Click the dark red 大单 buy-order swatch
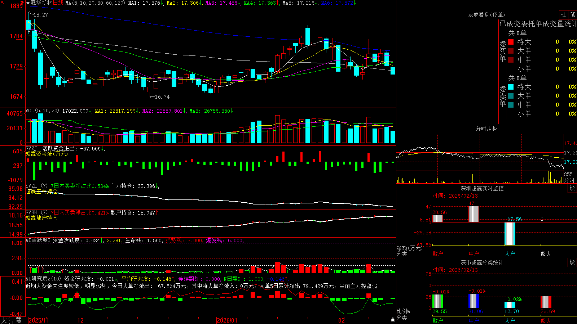Viewport: 577px width, 324px height. coord(511,51)
